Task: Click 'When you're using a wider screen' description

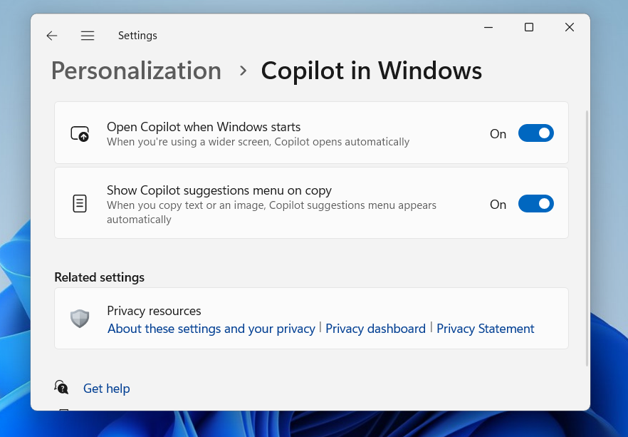Action: pyautogui.click(x=258, y=142)
